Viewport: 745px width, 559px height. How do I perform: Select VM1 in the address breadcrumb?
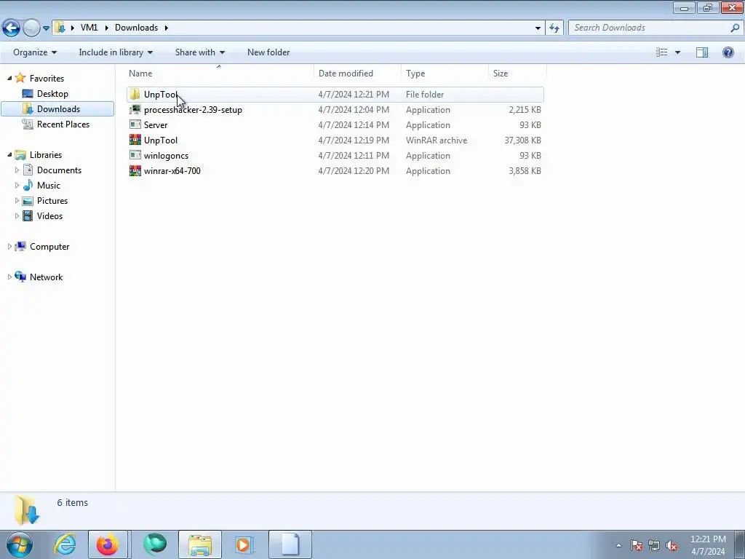(x=89, y=28)
